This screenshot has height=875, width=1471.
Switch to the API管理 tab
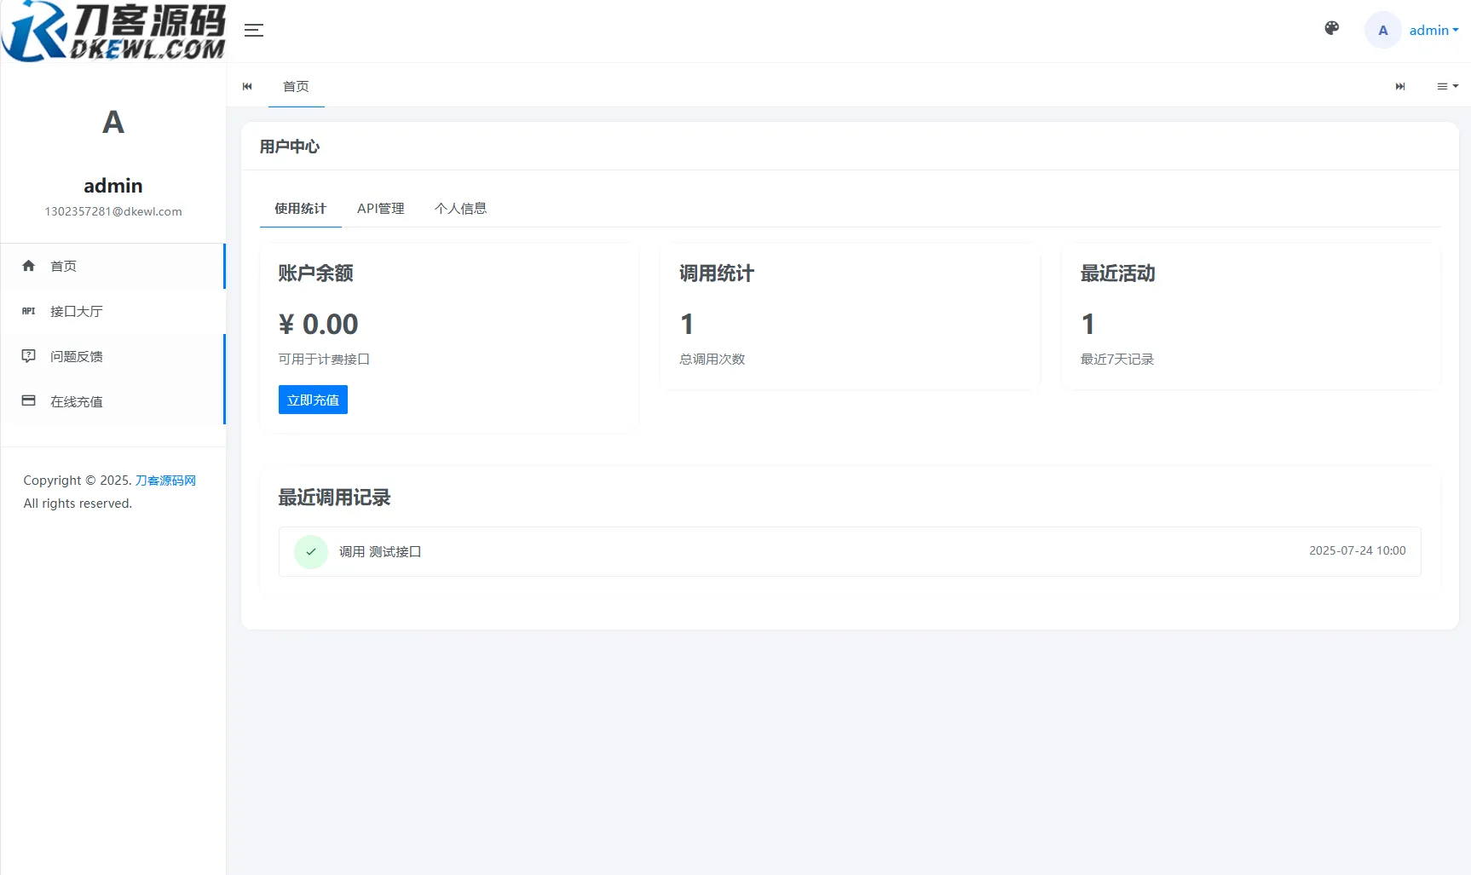click(x=381, y=208)
